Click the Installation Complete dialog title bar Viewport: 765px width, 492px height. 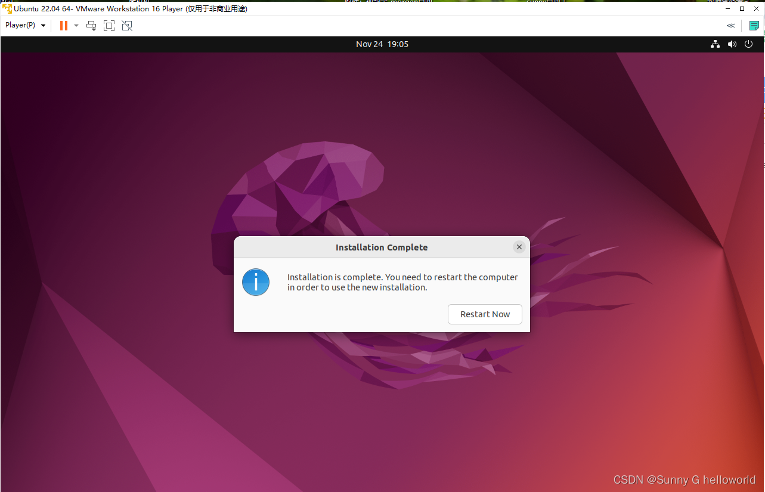tap(382, 247)
